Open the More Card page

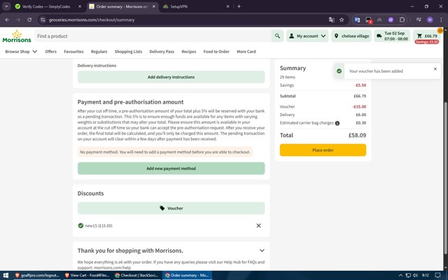(x=246, y=52)
